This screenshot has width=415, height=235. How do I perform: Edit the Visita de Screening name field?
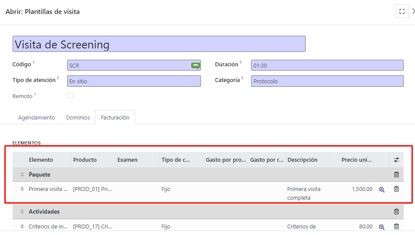click(159, 44)
